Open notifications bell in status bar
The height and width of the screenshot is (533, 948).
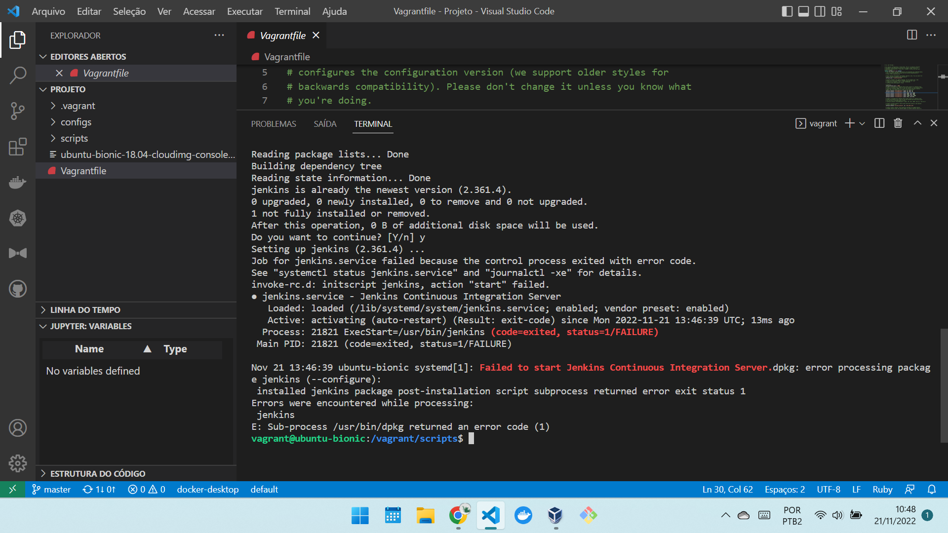point(932,489)
